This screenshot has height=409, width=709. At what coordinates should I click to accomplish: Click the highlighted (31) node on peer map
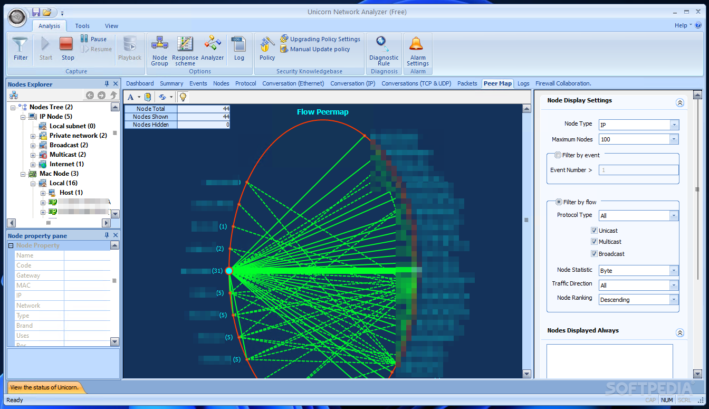229,271
